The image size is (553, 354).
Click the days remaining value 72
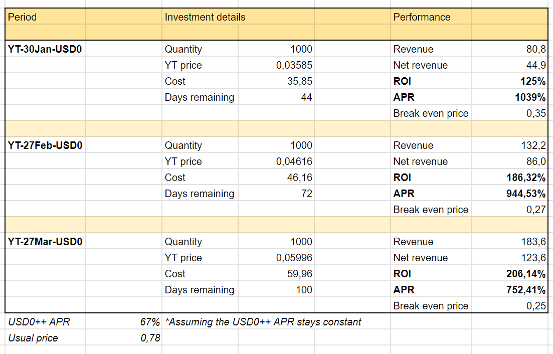click(x=306, y=194)
